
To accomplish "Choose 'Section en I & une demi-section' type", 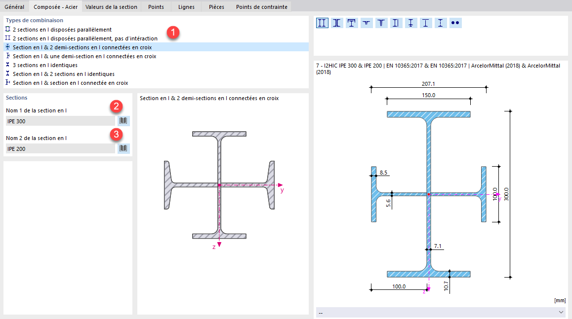I will tap(156, 56).
